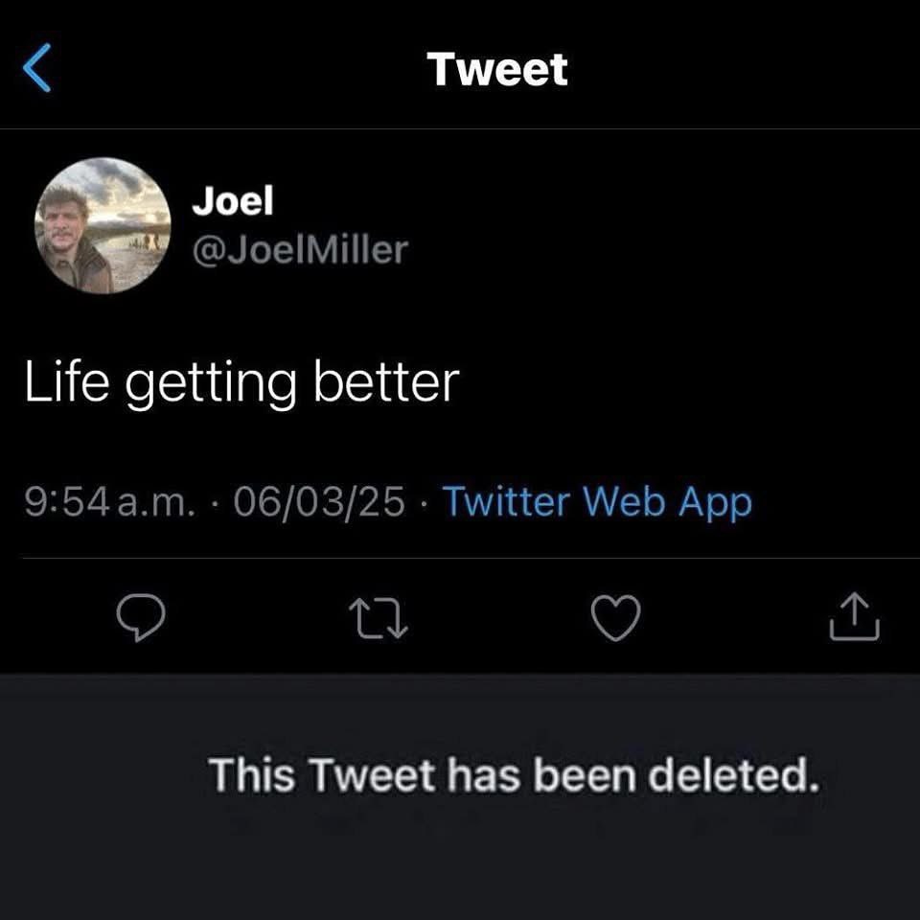Tap the "This Tweet has been deleted." notice
The width and height of the screenshot is (920, 920).
tap(515, 774)
